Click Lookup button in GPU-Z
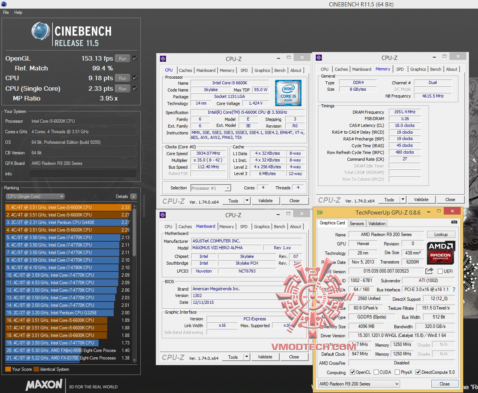478x393 pixels. point(441,235)
